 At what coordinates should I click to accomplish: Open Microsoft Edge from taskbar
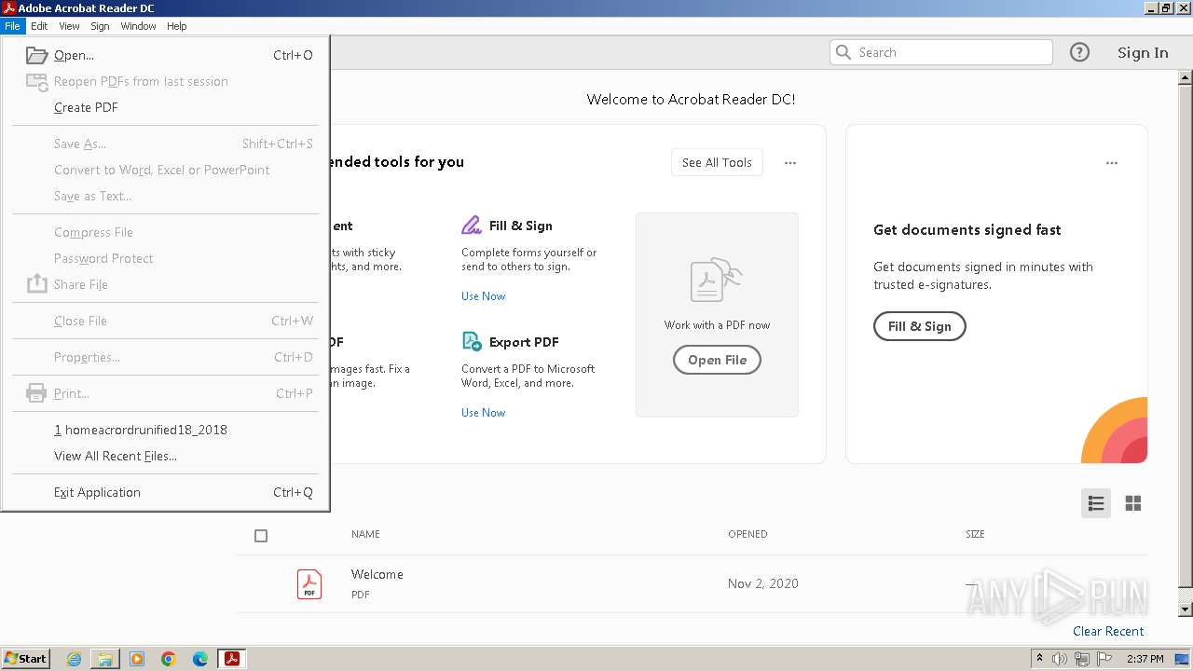pyautogui.click(x=200, y=659)
